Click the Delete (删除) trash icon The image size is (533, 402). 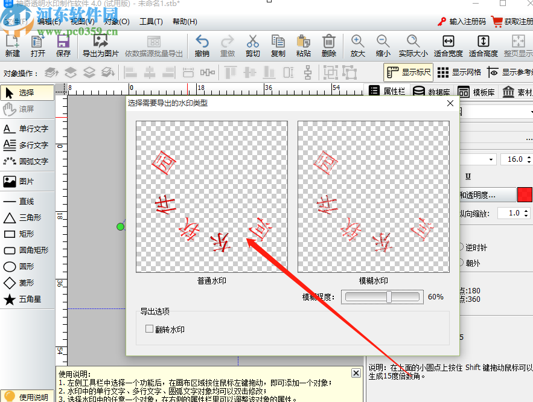(329, 46)
